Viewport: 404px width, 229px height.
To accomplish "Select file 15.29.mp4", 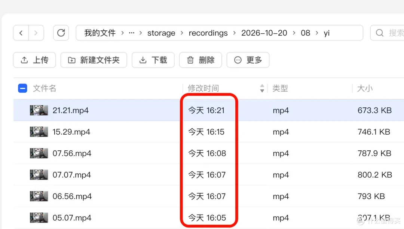I will (71, 132).
